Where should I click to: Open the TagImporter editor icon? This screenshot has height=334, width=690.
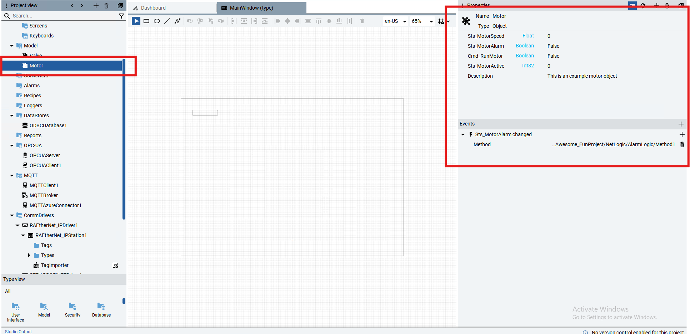[x=115, y=265]
